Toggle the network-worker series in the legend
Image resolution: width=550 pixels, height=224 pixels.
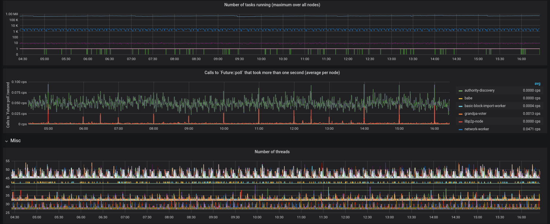[x=477, y=129]
